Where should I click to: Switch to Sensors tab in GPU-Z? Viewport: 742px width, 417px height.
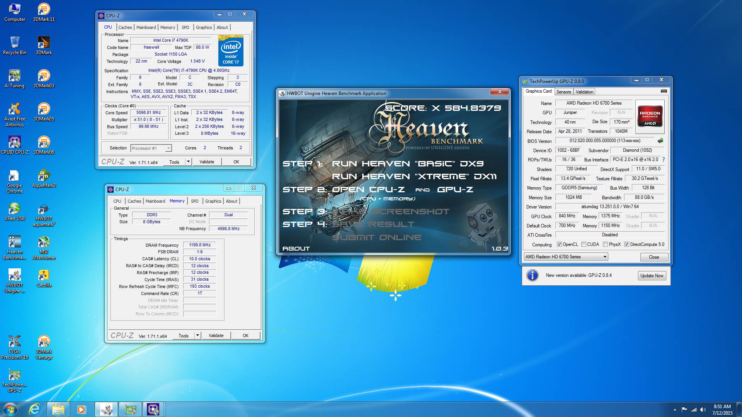click(563, 92)
